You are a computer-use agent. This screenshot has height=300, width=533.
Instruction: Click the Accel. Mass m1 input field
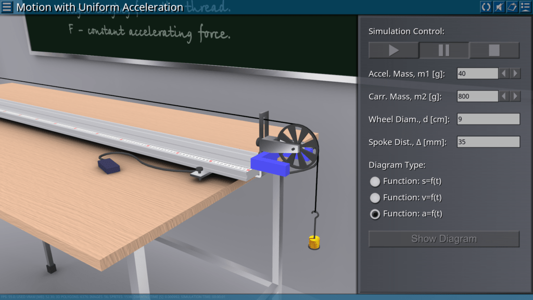(x=477, y=73)
